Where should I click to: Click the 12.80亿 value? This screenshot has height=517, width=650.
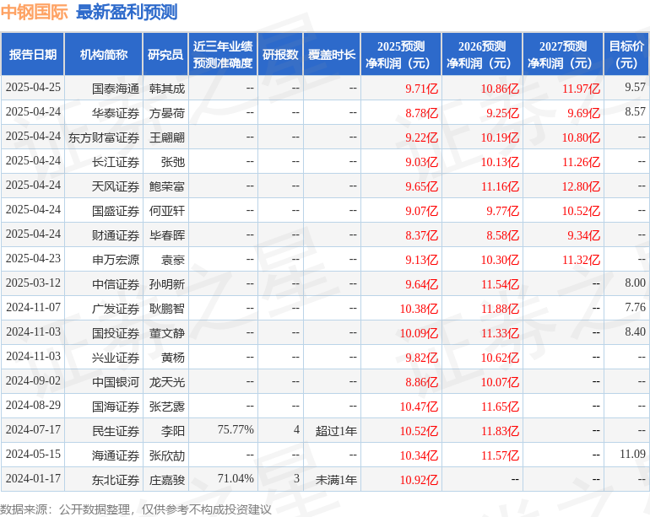coord(581,186)
